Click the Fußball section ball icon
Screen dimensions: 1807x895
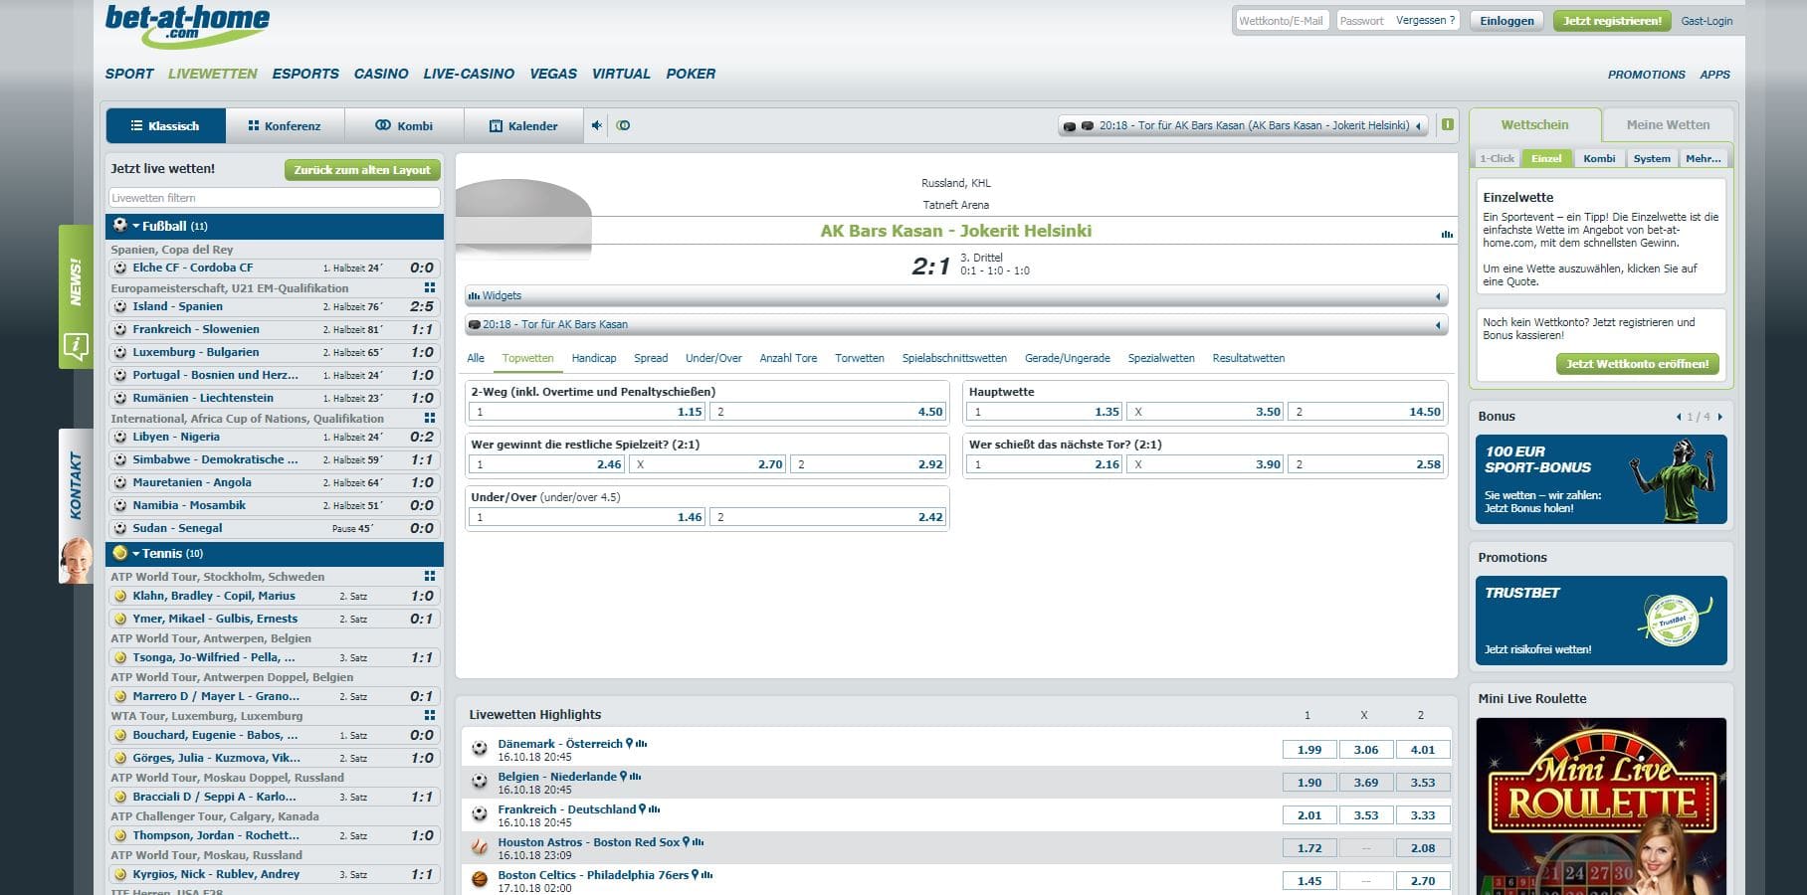click(x=120, y=226)
